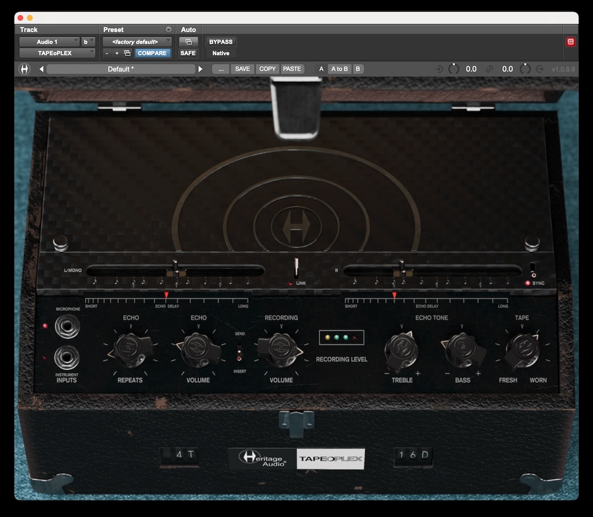Go to previous preset with left arrow
This screenshot has width=593, height=517.
coord(41,69)
